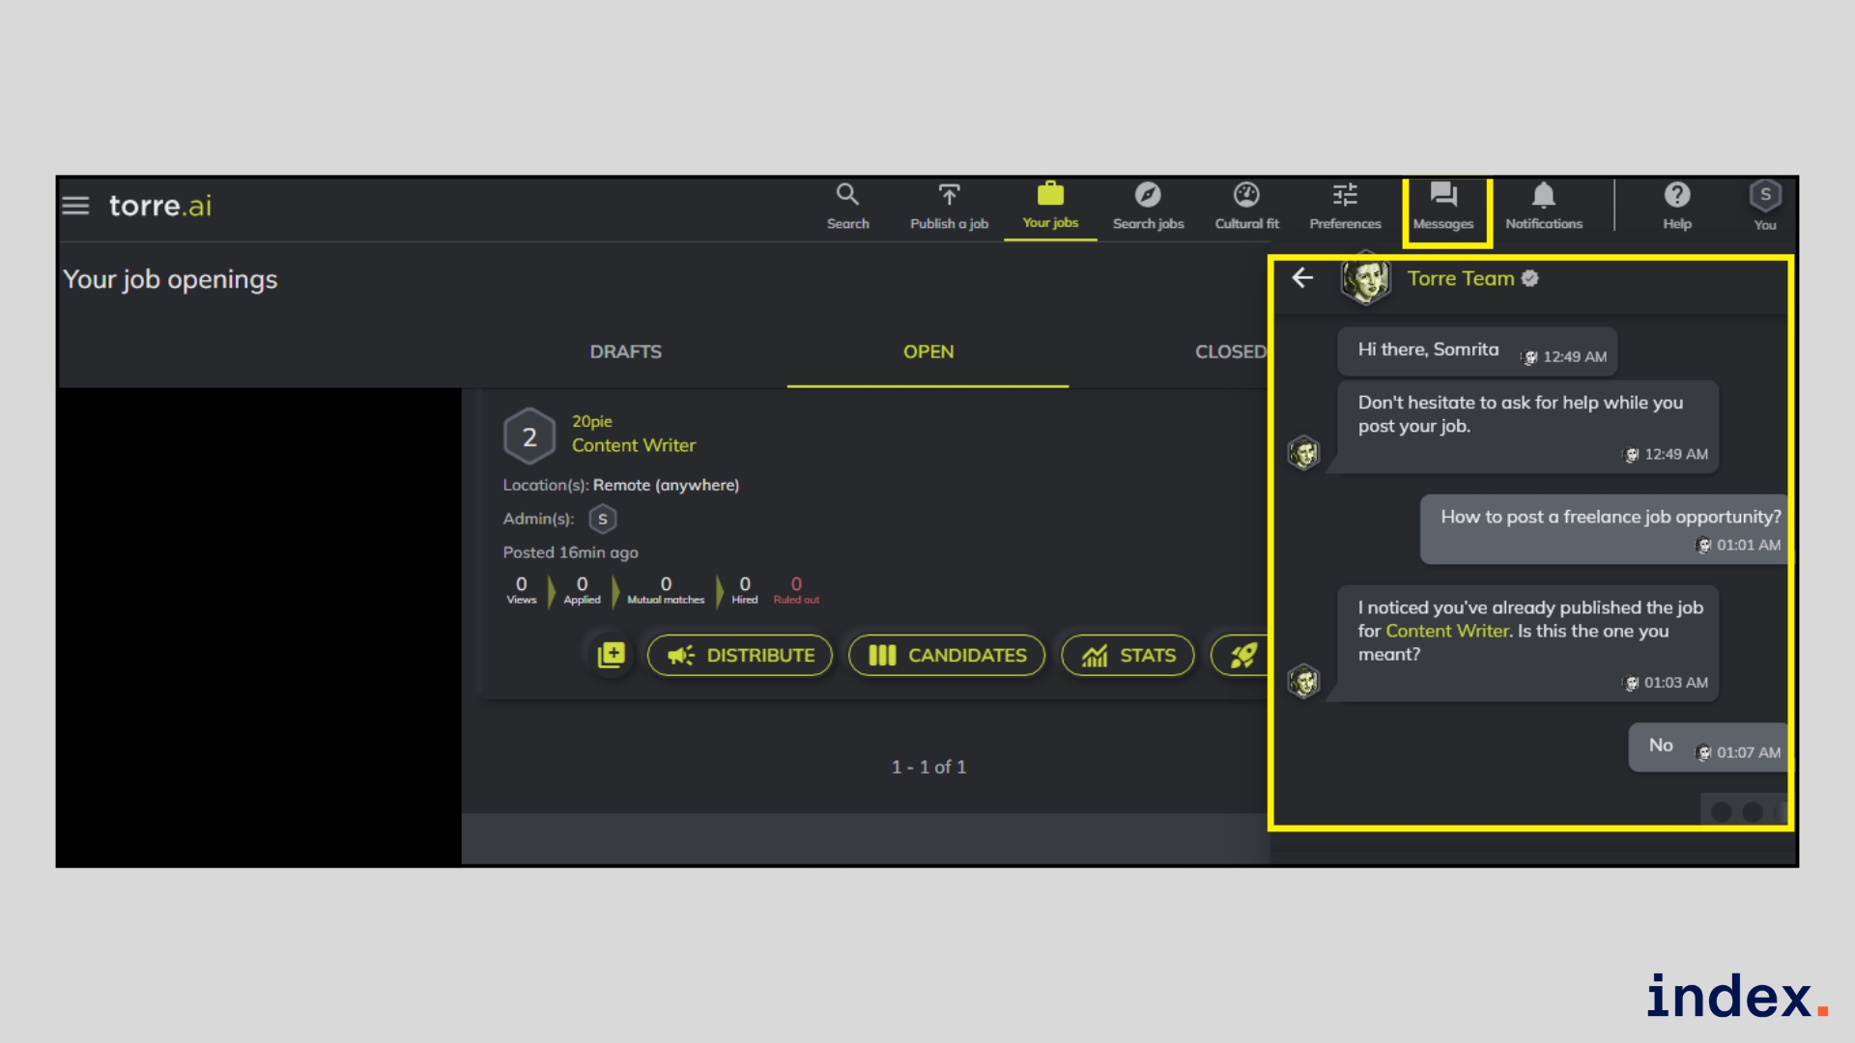This screenshot has height=1043, width=1855.
Task: Click the Content Writer link in chat message
Action: [x=1446, y=631]
